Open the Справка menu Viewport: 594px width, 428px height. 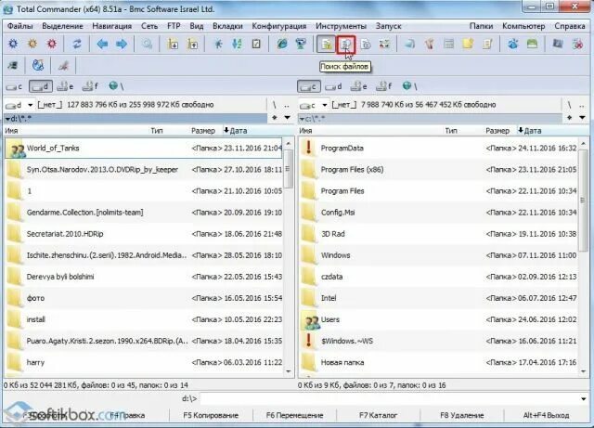[569, 26]
